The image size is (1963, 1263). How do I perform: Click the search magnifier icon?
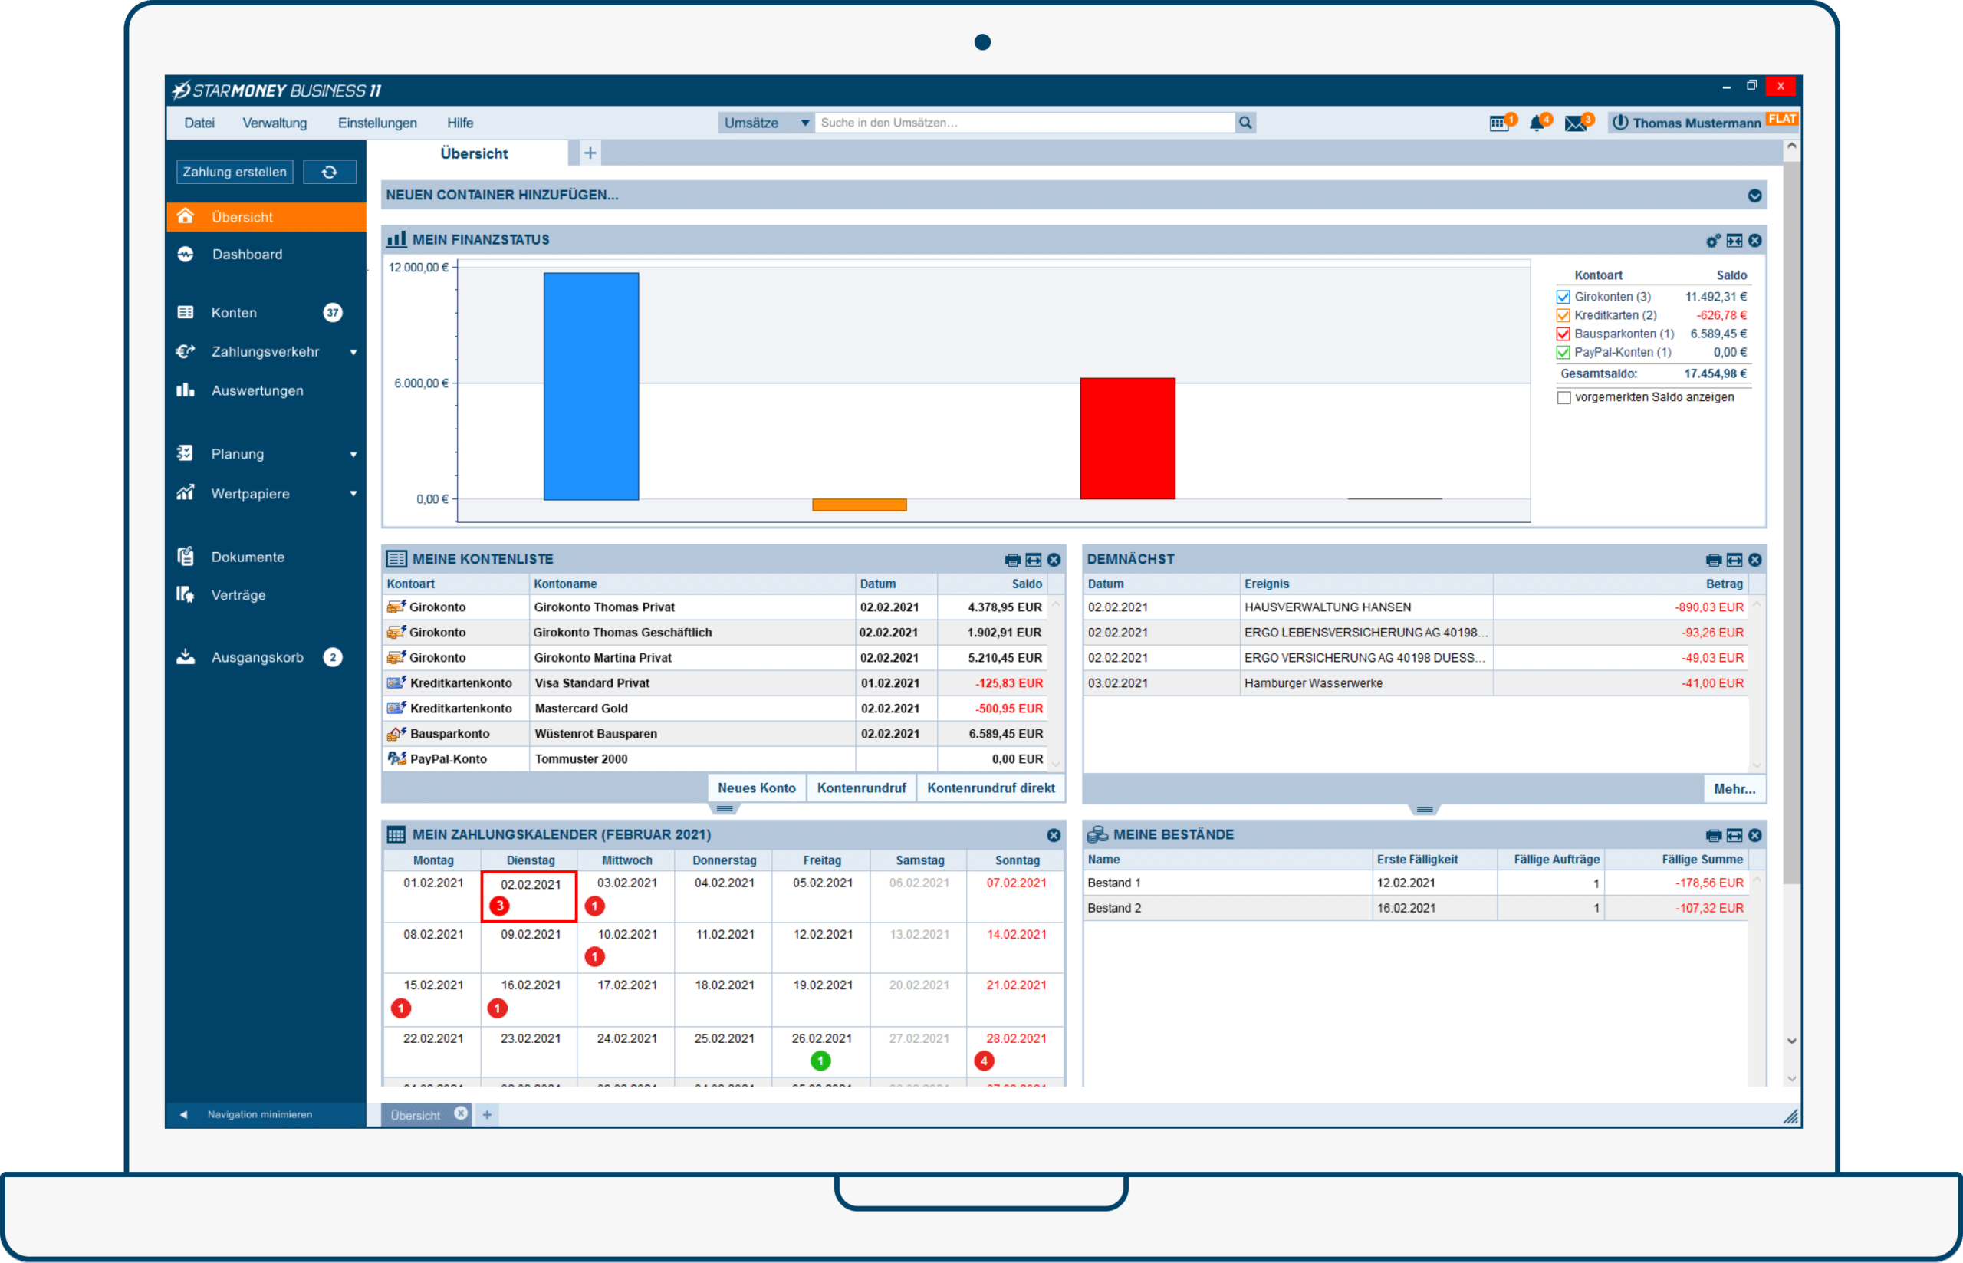(x=1245, y=123)
